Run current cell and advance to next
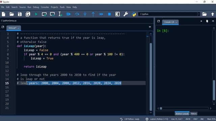216x121 pixels. [x=52, y=14]
